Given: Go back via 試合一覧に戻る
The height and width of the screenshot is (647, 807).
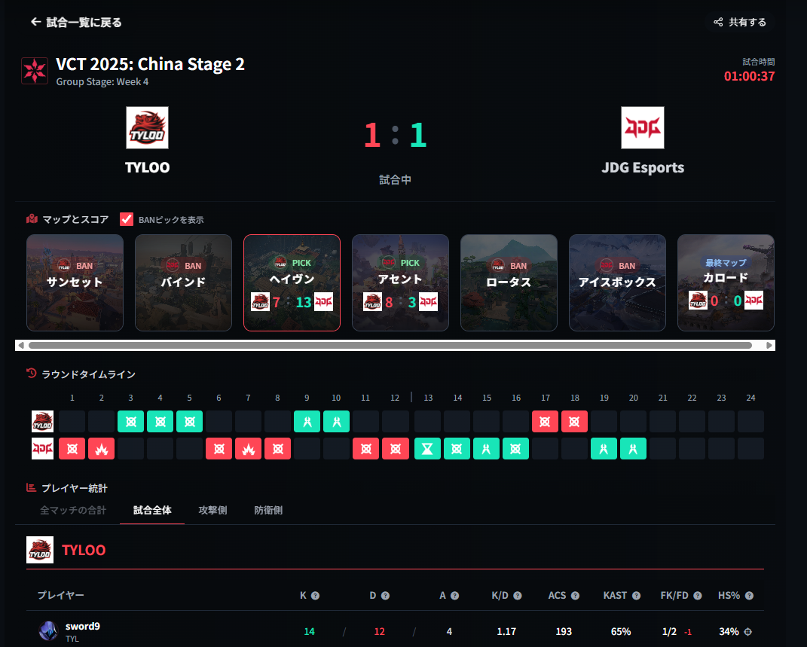Looking at the screenshot, I should click(76, 22).
